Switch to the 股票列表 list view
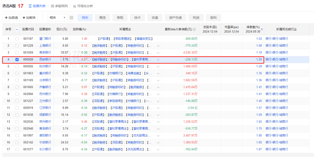Viewport: 314px width, 157px height. pos(37,6)
